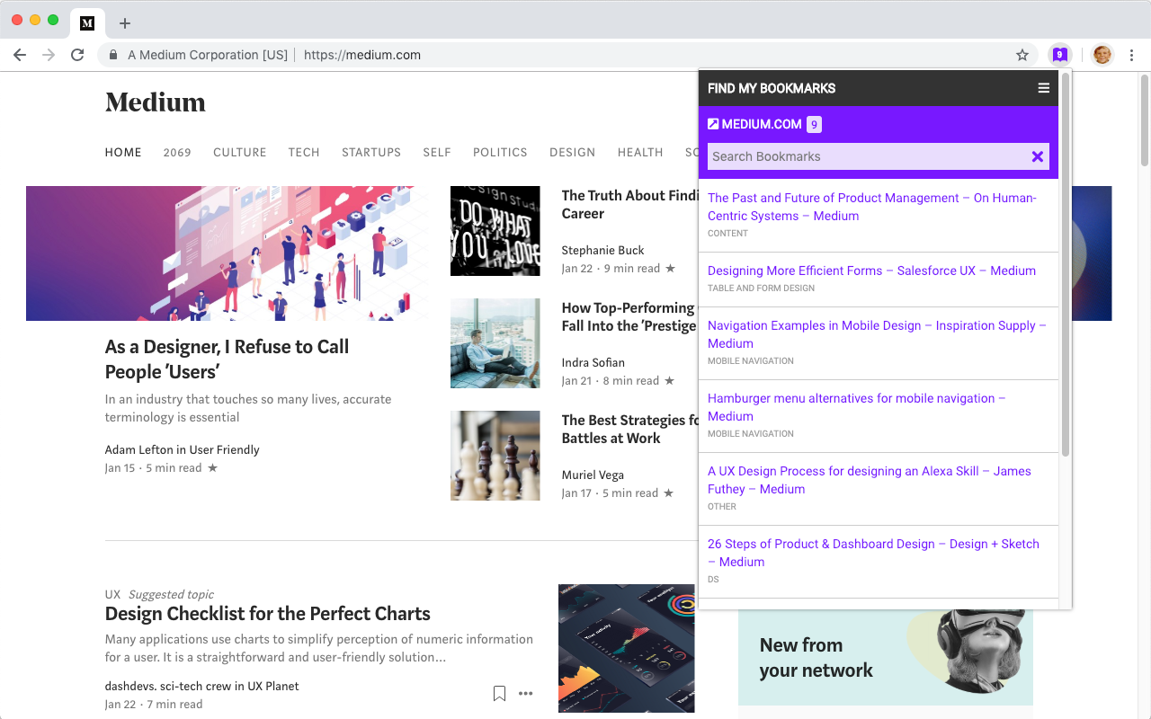Open more options for the Design Checklist article
The image size is (1151, 719).
click(526, 693)
